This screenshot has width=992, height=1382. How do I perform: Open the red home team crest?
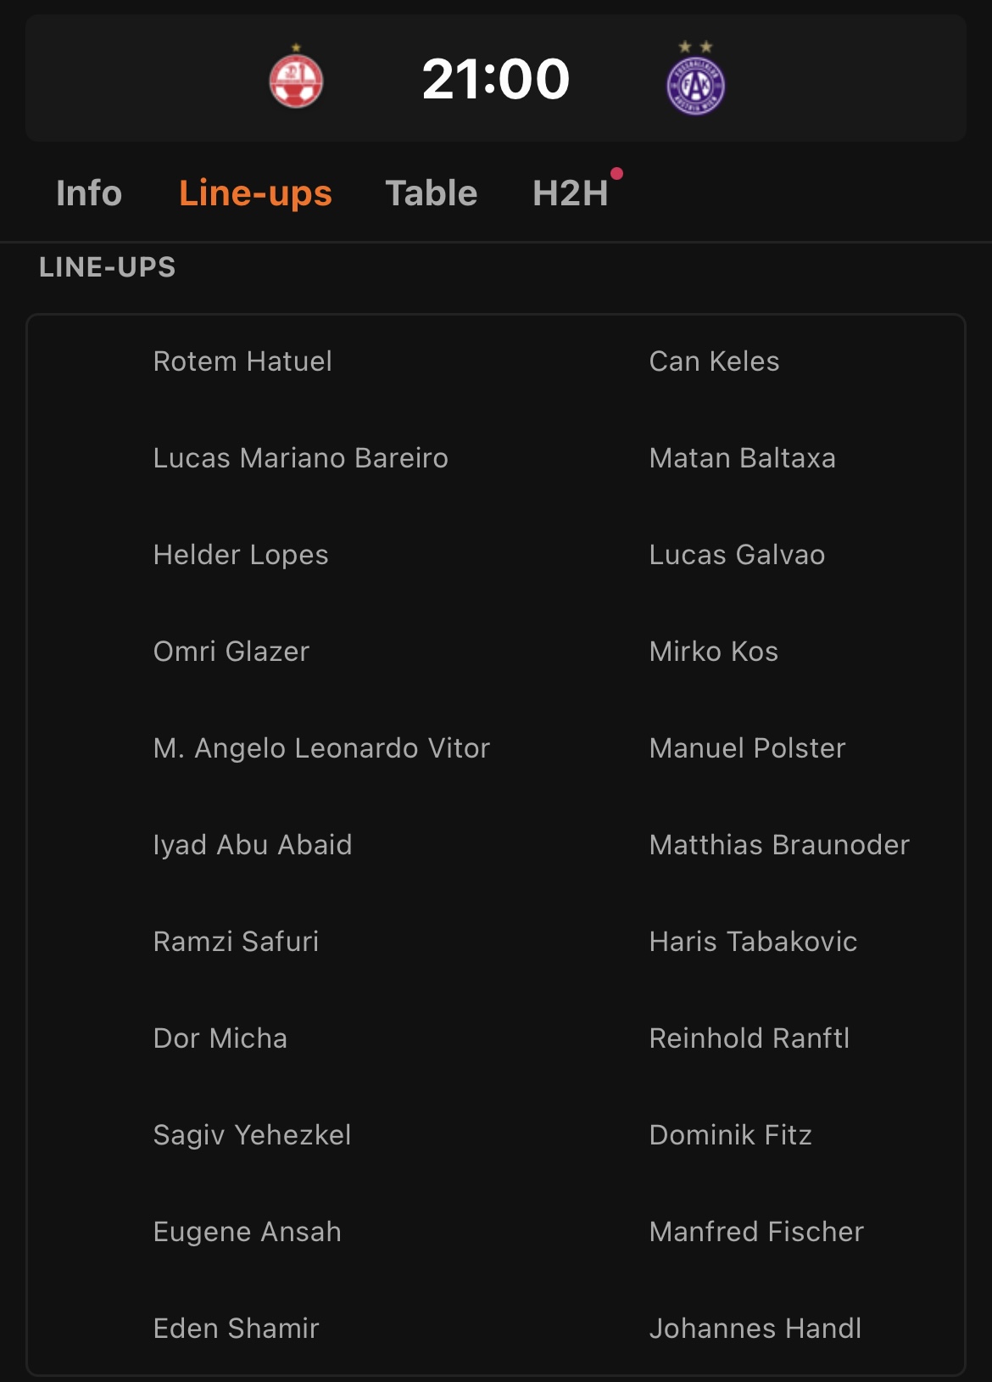tap(296, 78)
